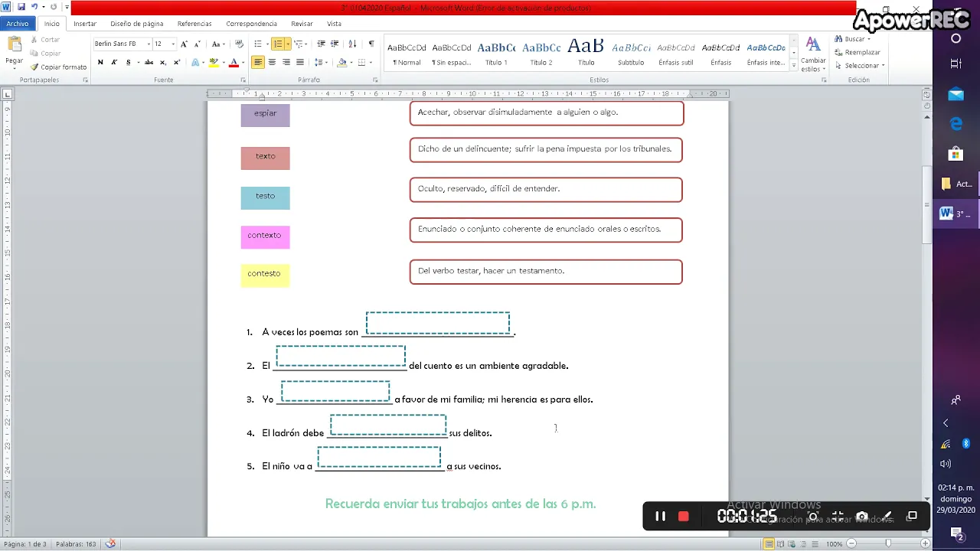Click the recorder screenshot camera icon
Image resolution: width=980 pixels, height=551 pixels.
click(862, 517)
